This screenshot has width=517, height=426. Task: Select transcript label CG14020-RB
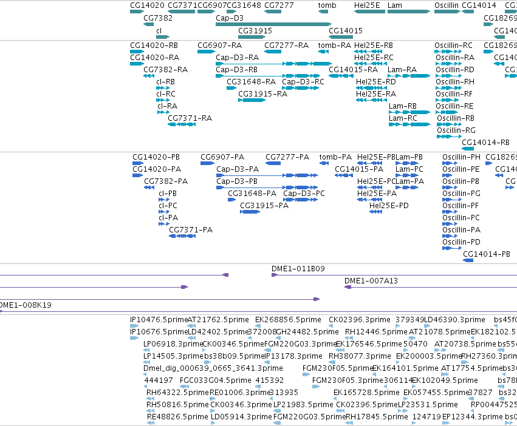[x=154, y=45]
